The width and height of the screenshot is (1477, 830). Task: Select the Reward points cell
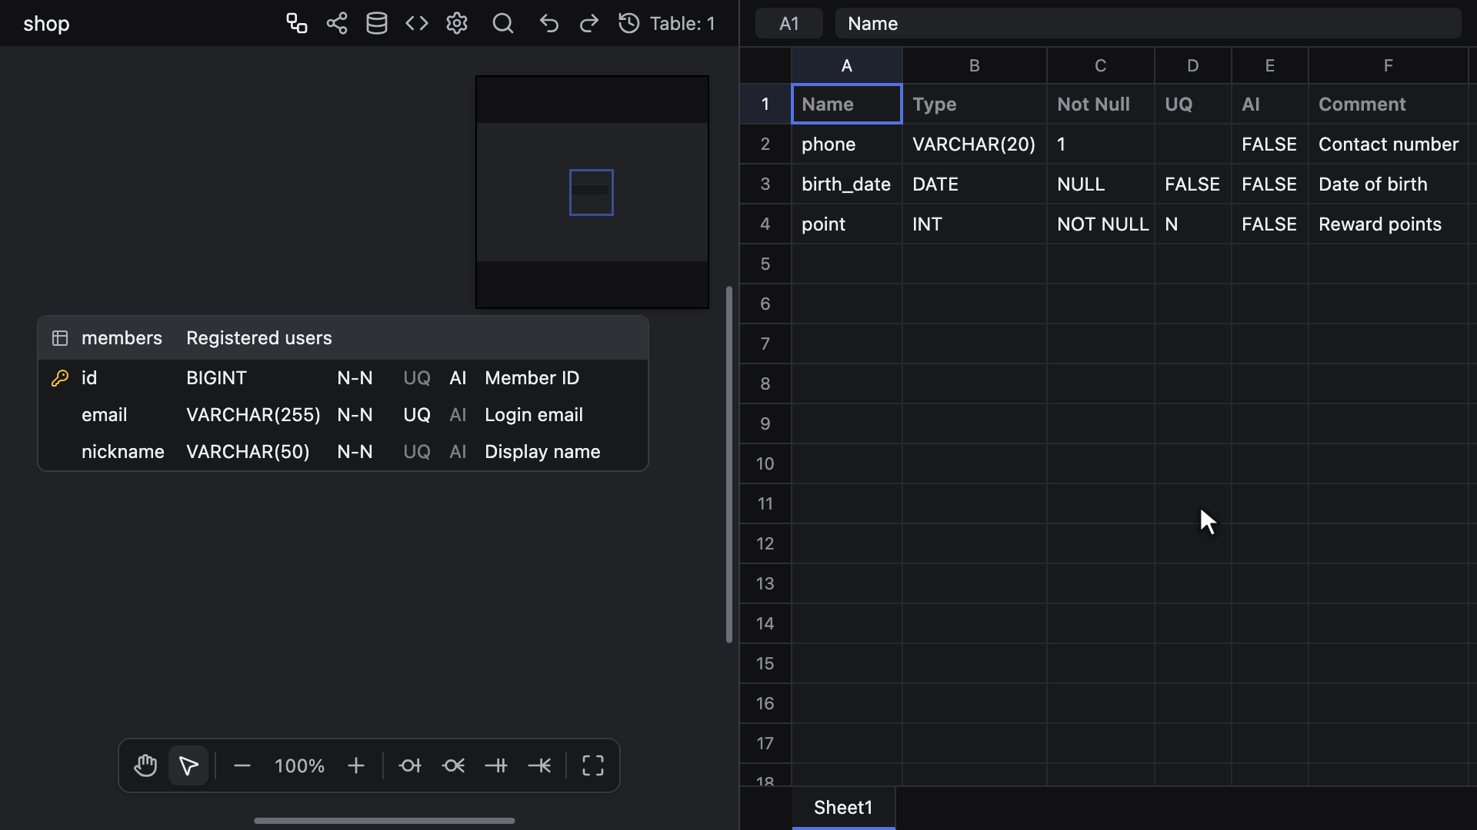1389,224
